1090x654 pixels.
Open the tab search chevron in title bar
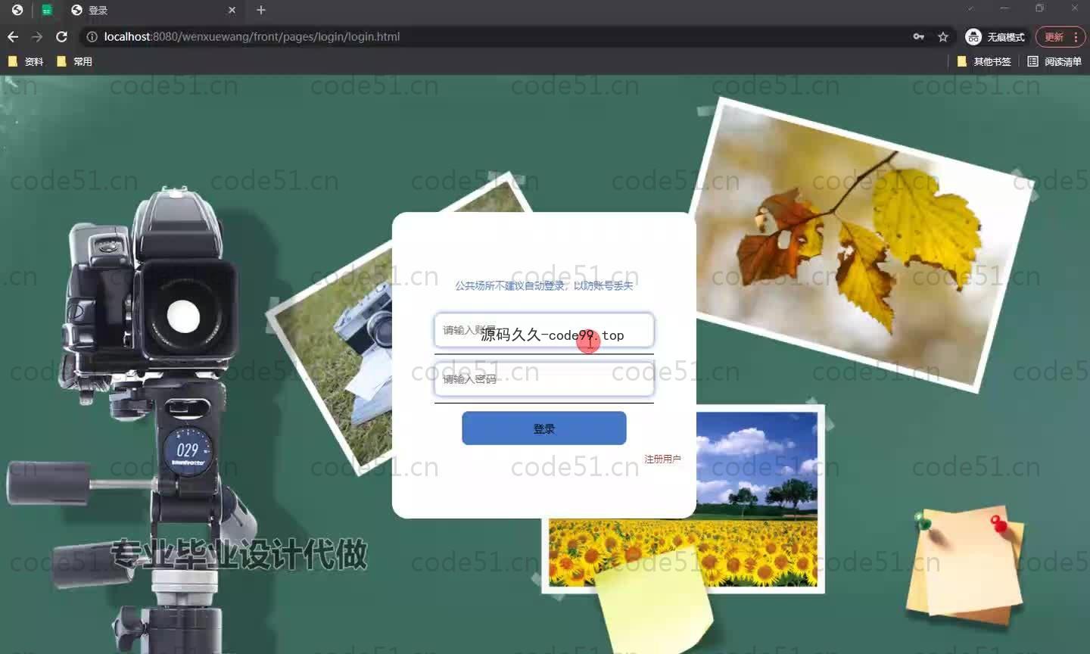click(970, 8)
